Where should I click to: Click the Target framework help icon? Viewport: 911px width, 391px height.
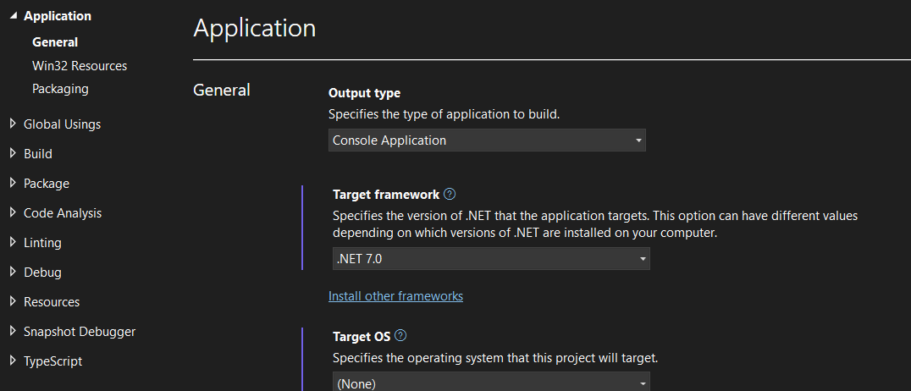coord(450,194)
